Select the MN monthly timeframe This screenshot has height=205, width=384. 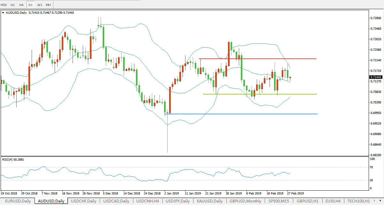click(x=48, y=5)
